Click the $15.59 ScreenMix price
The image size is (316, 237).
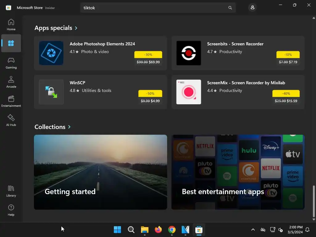(292, 101)
